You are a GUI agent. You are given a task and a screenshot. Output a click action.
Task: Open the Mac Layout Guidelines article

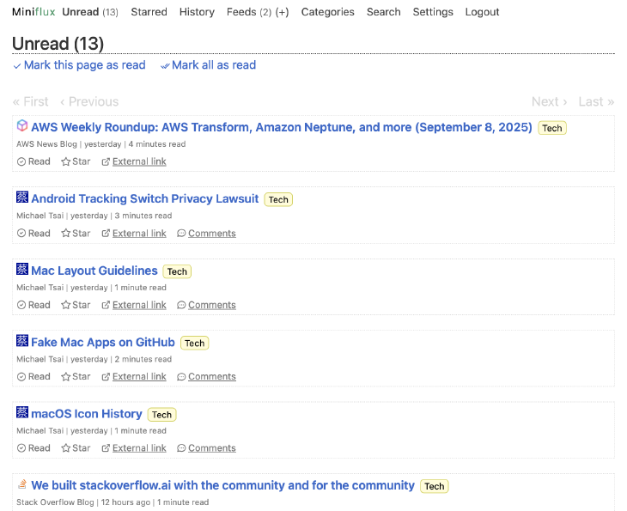pos(94,271)
